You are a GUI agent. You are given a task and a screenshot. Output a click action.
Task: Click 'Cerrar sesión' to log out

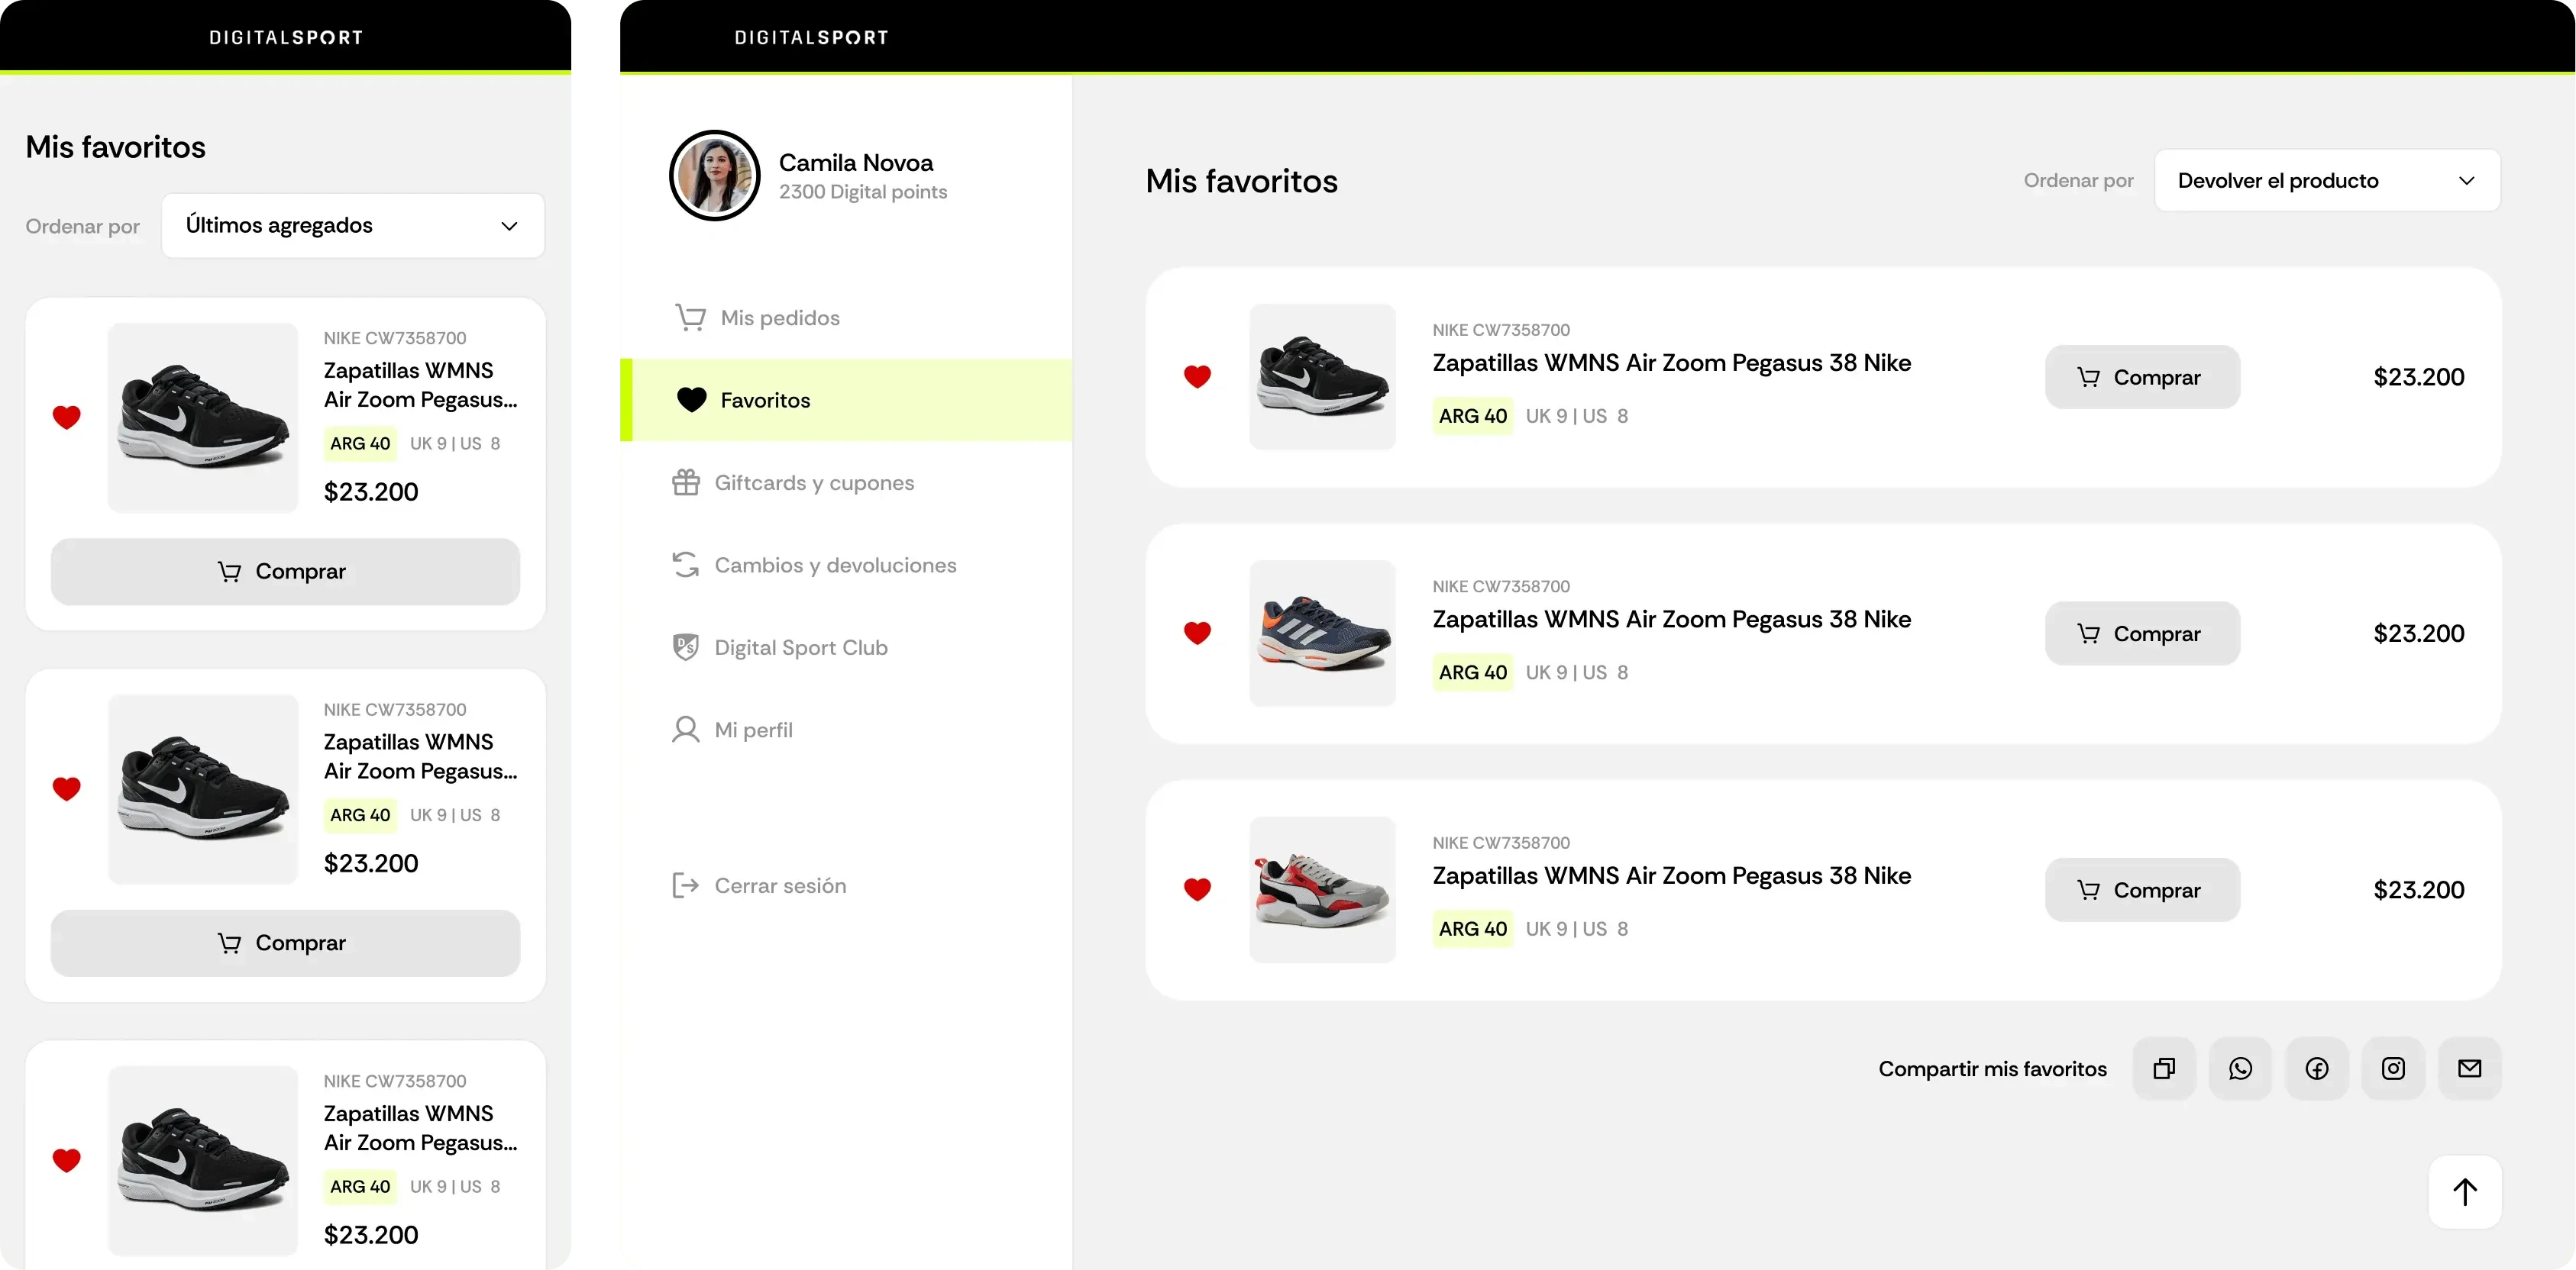pos(779,885)
